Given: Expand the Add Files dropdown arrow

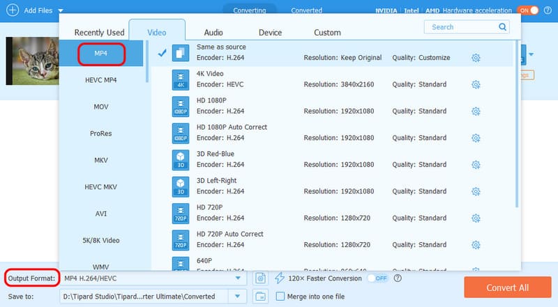Looking at the screenshot, I should 60,10.
